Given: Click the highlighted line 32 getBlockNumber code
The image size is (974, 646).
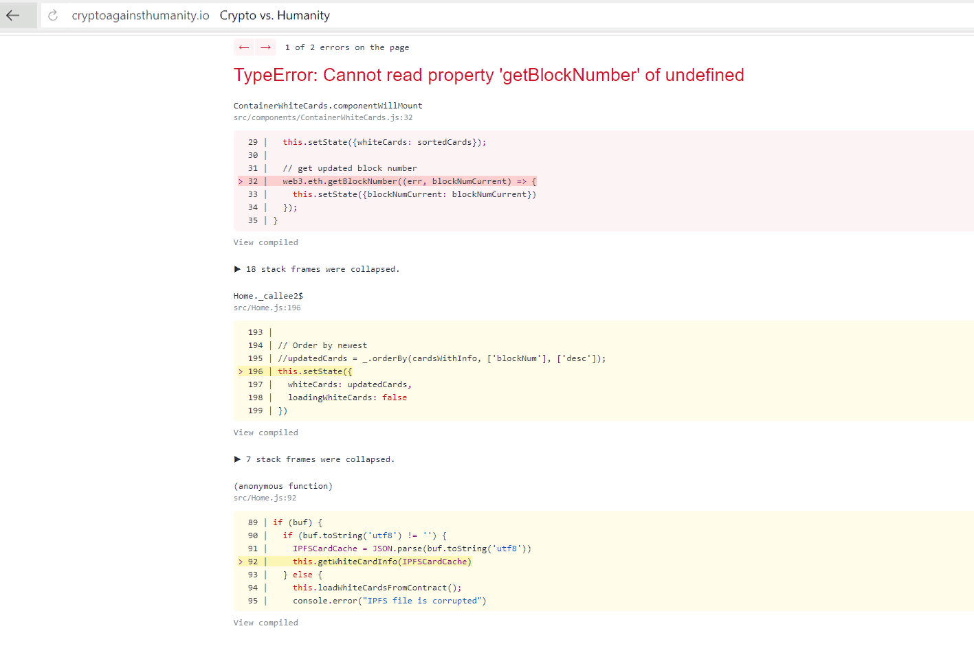Looking at the screenshot, I should click(410, 181).
